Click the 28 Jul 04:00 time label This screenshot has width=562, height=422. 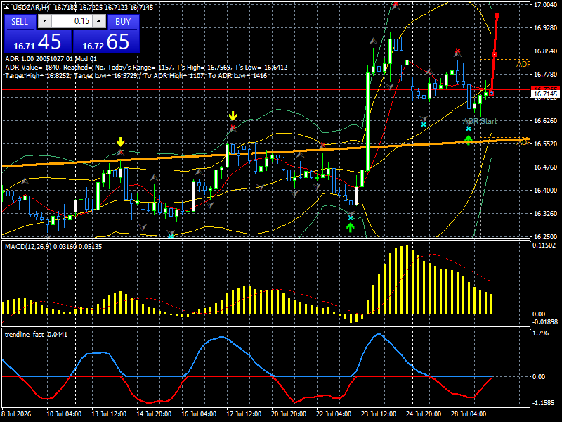pos(469,414)
